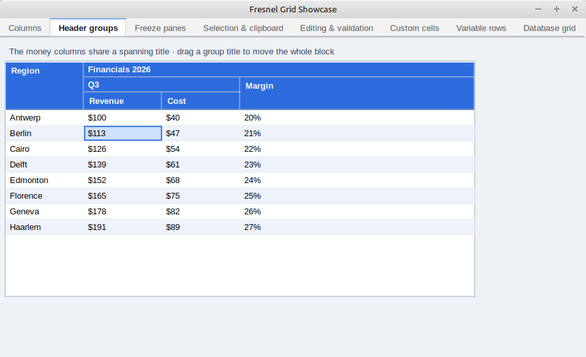Image resolution: width=586 pixels, height=357 pixels.
Task: Pick the 24% margin cell
Action: 357,180
